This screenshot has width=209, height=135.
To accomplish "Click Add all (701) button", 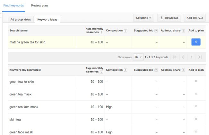I will (195, 18).
